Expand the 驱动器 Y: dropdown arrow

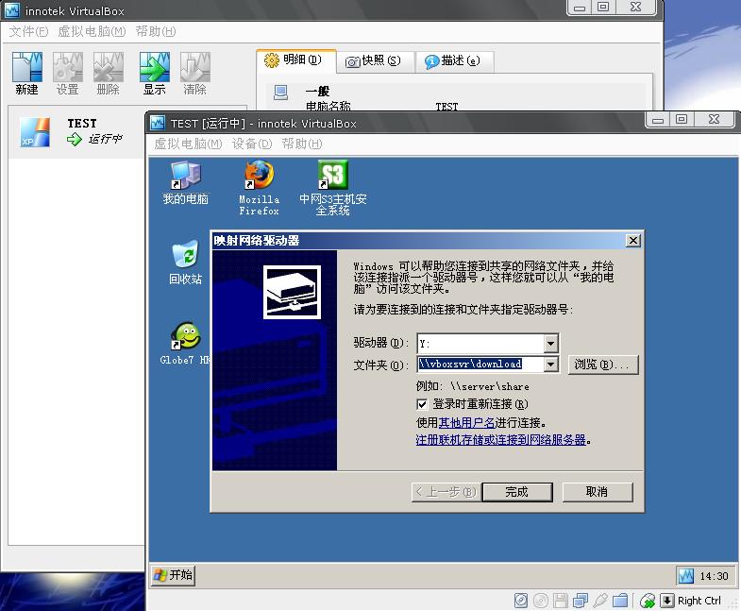pos(550,344)
